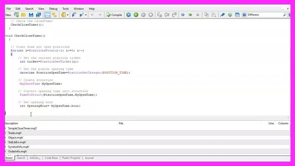
Task: Open the Tools menu
Action: [x=65, y=9]
